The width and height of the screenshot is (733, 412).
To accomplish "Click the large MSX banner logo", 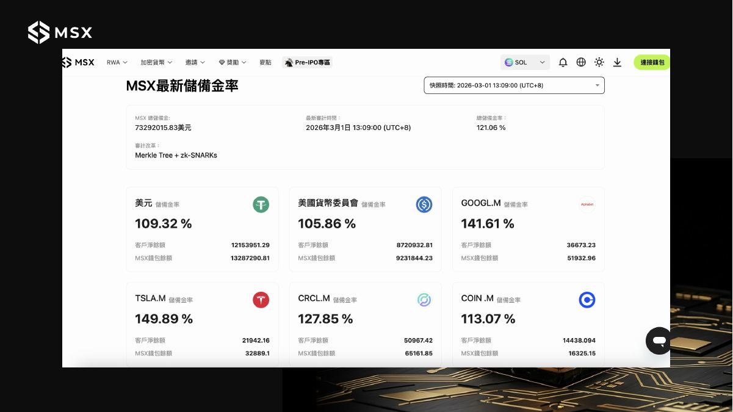I will 60,32.
